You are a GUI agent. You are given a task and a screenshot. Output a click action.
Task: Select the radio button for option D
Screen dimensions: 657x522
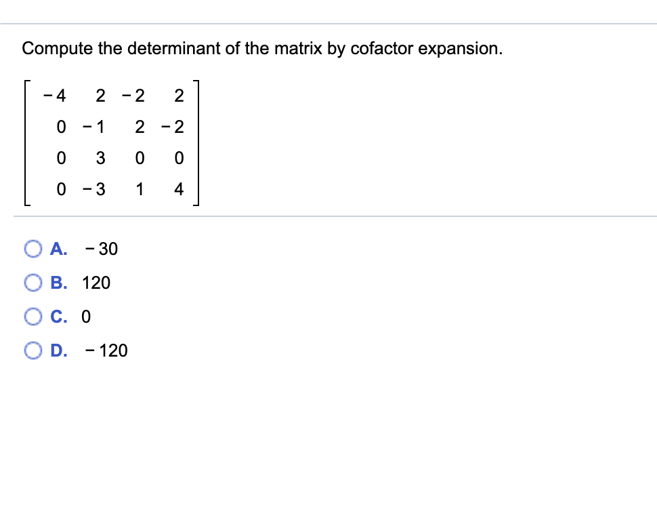(x=33, y=350)
